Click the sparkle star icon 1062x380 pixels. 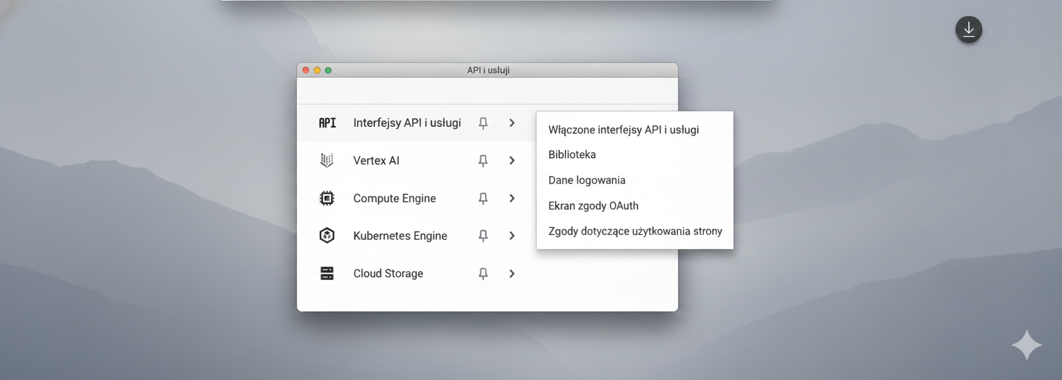coord(1026,345)
